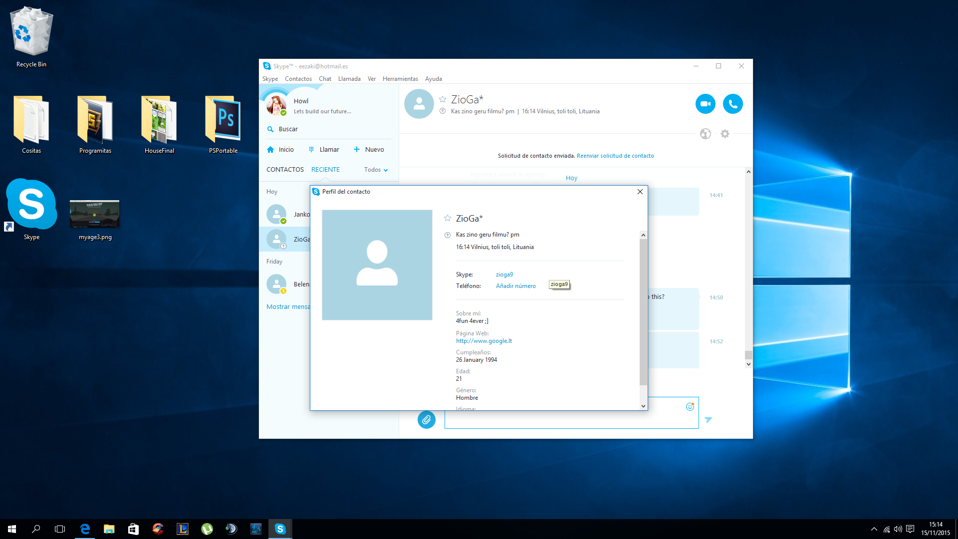This screenshot has height=539, width=958.
Task: Open the emoticon picker in message box
Action: coord(690,407)
